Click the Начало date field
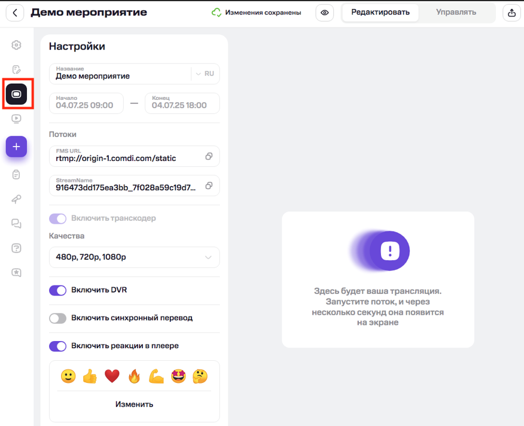The width and height of the screenshot is (524, 426). click(x=86, y=103)
